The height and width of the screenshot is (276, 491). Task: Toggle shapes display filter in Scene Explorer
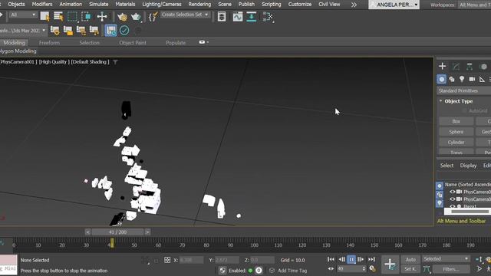[x=440, y=195]
